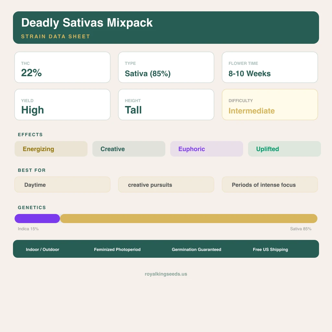Click the gold Sativa segment of genetics bar

(x=189, y=219)
